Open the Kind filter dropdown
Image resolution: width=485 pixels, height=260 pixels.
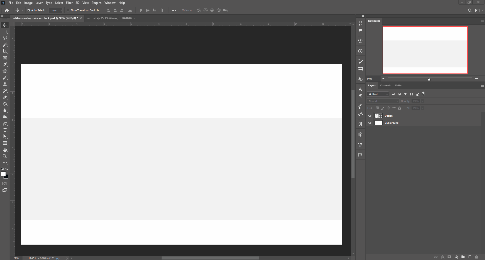378,94
